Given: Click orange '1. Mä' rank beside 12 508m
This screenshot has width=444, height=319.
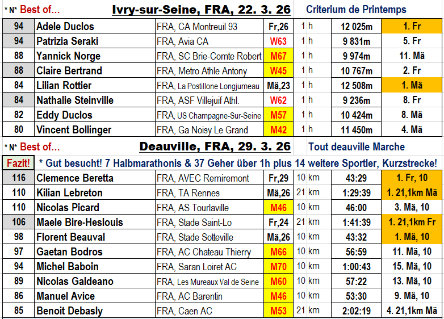Looking at the screenshot, I should click(x=411, y=86).
